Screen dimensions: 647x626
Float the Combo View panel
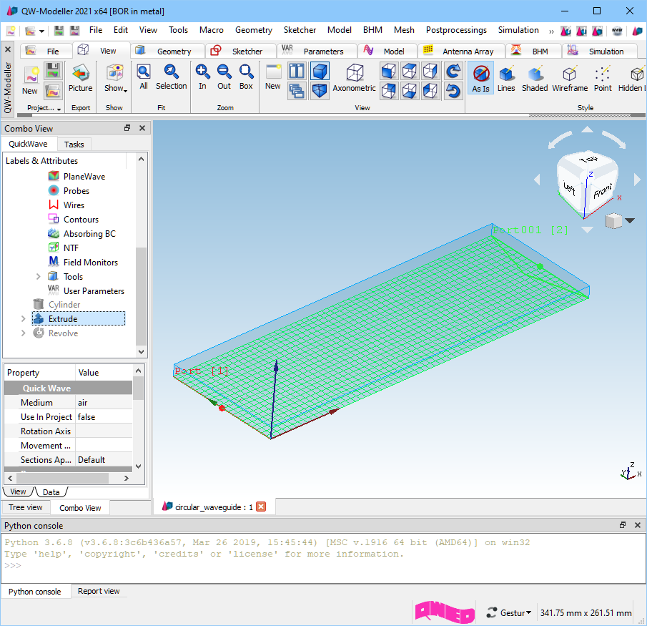(x=127, y=128)
